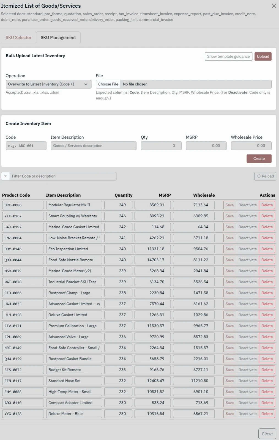Edit quantity for Rustproof Clamp - Large

click(x=118, y=293)
